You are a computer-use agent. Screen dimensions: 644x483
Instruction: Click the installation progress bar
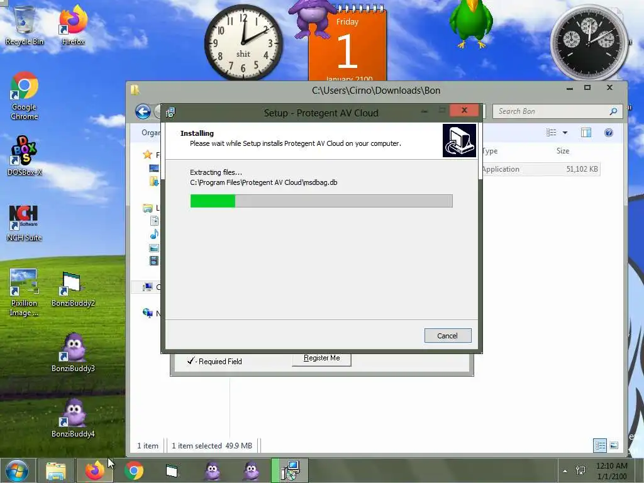pos(321,201)
